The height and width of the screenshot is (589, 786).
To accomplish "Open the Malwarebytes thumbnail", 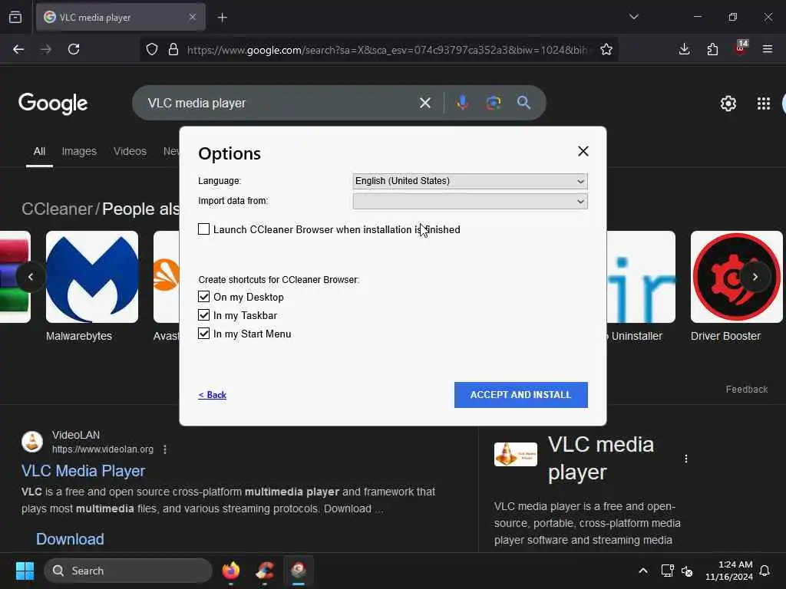I will (92, 276).
